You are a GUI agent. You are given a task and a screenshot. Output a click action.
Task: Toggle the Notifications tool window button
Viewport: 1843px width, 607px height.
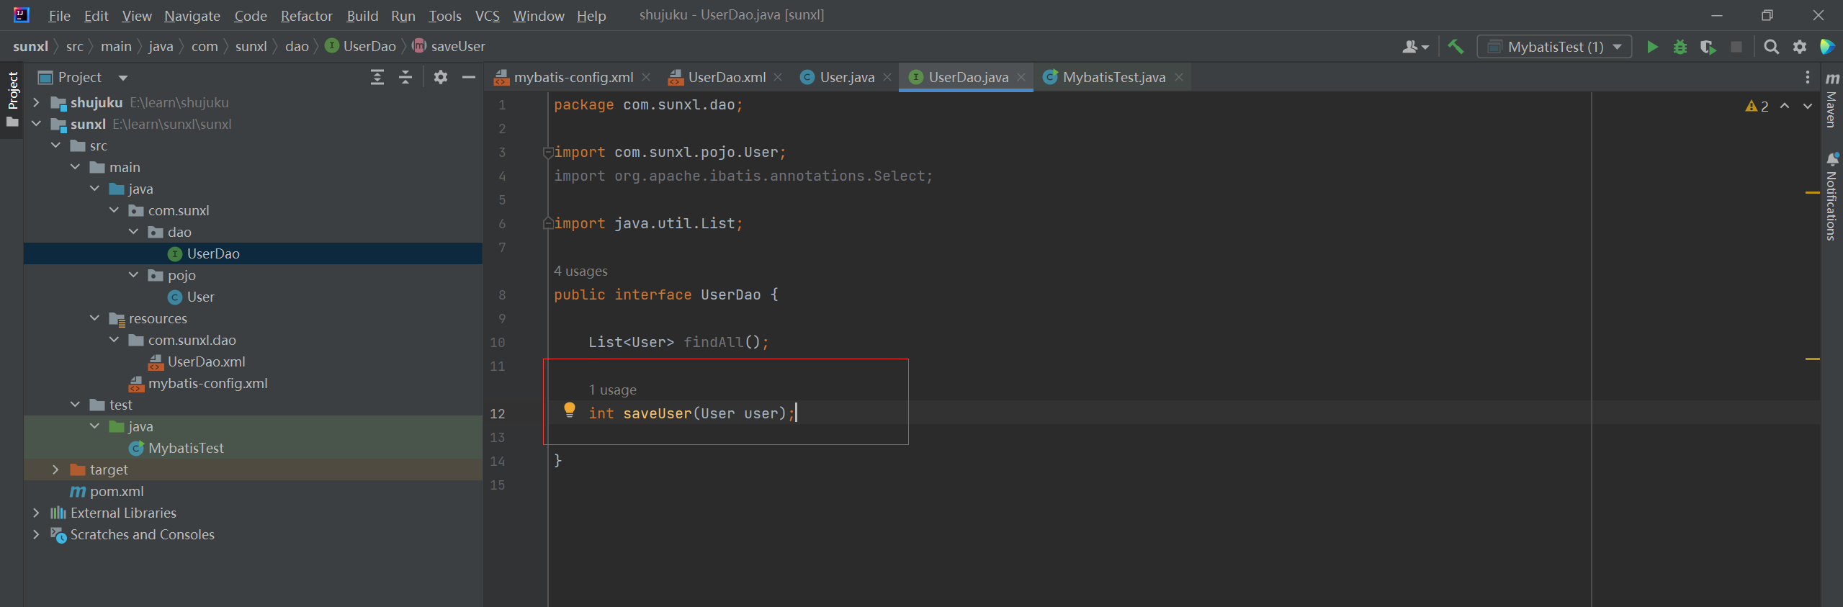coord(1831,197)
